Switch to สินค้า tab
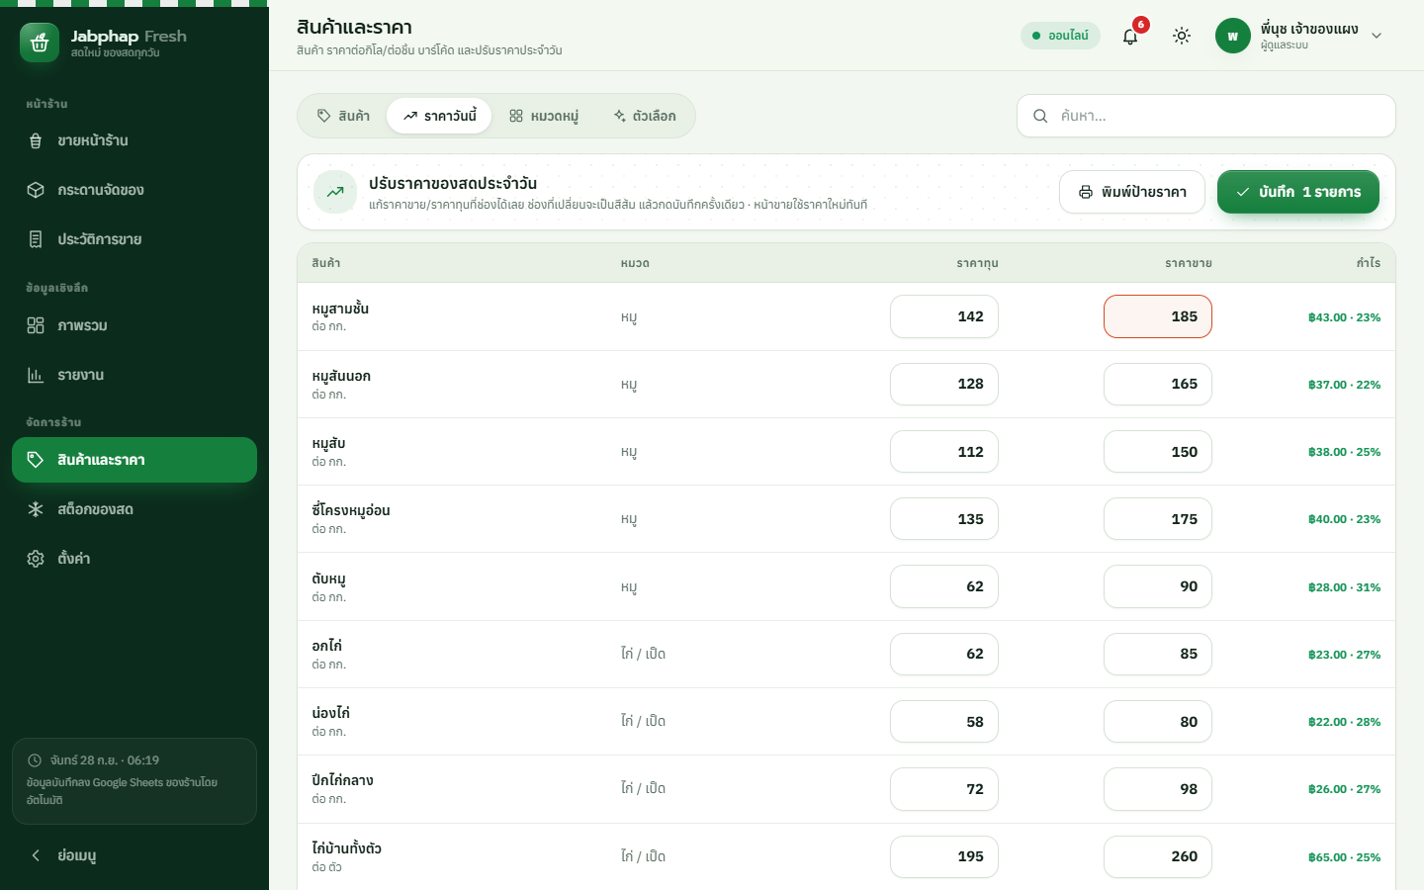This screenshot has width=1424, height=890. click(x=343, y=116)
